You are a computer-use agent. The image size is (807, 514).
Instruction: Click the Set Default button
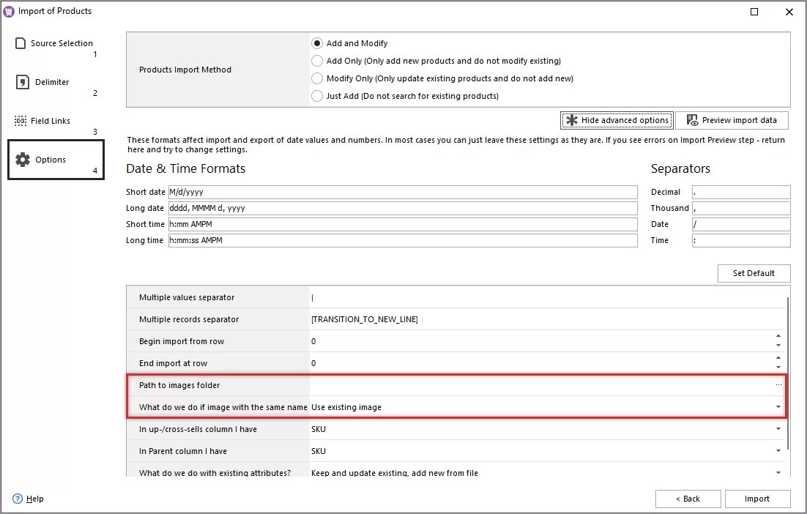[x=754, y=273]
